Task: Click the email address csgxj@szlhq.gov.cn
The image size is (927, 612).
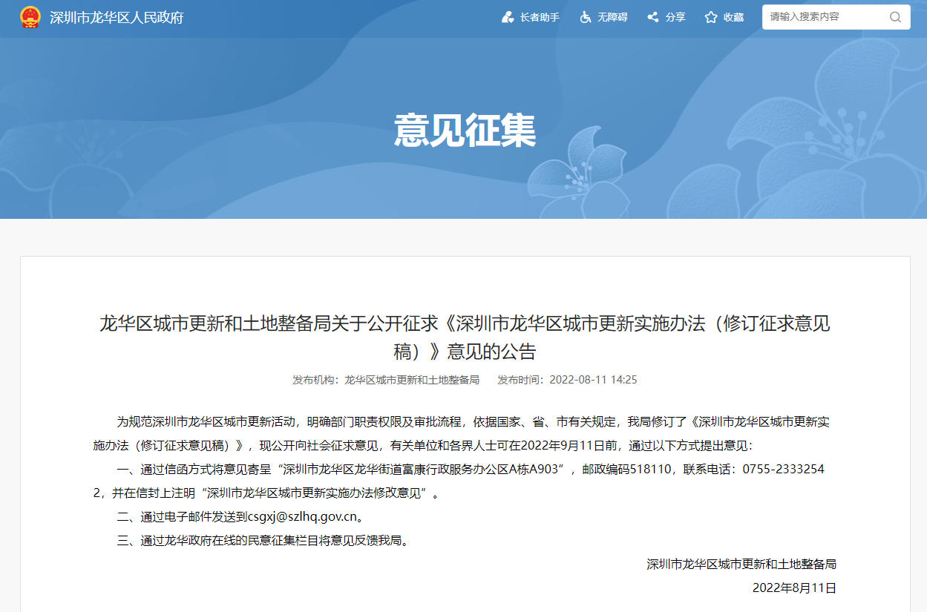Action: click(x=301, y=516)
